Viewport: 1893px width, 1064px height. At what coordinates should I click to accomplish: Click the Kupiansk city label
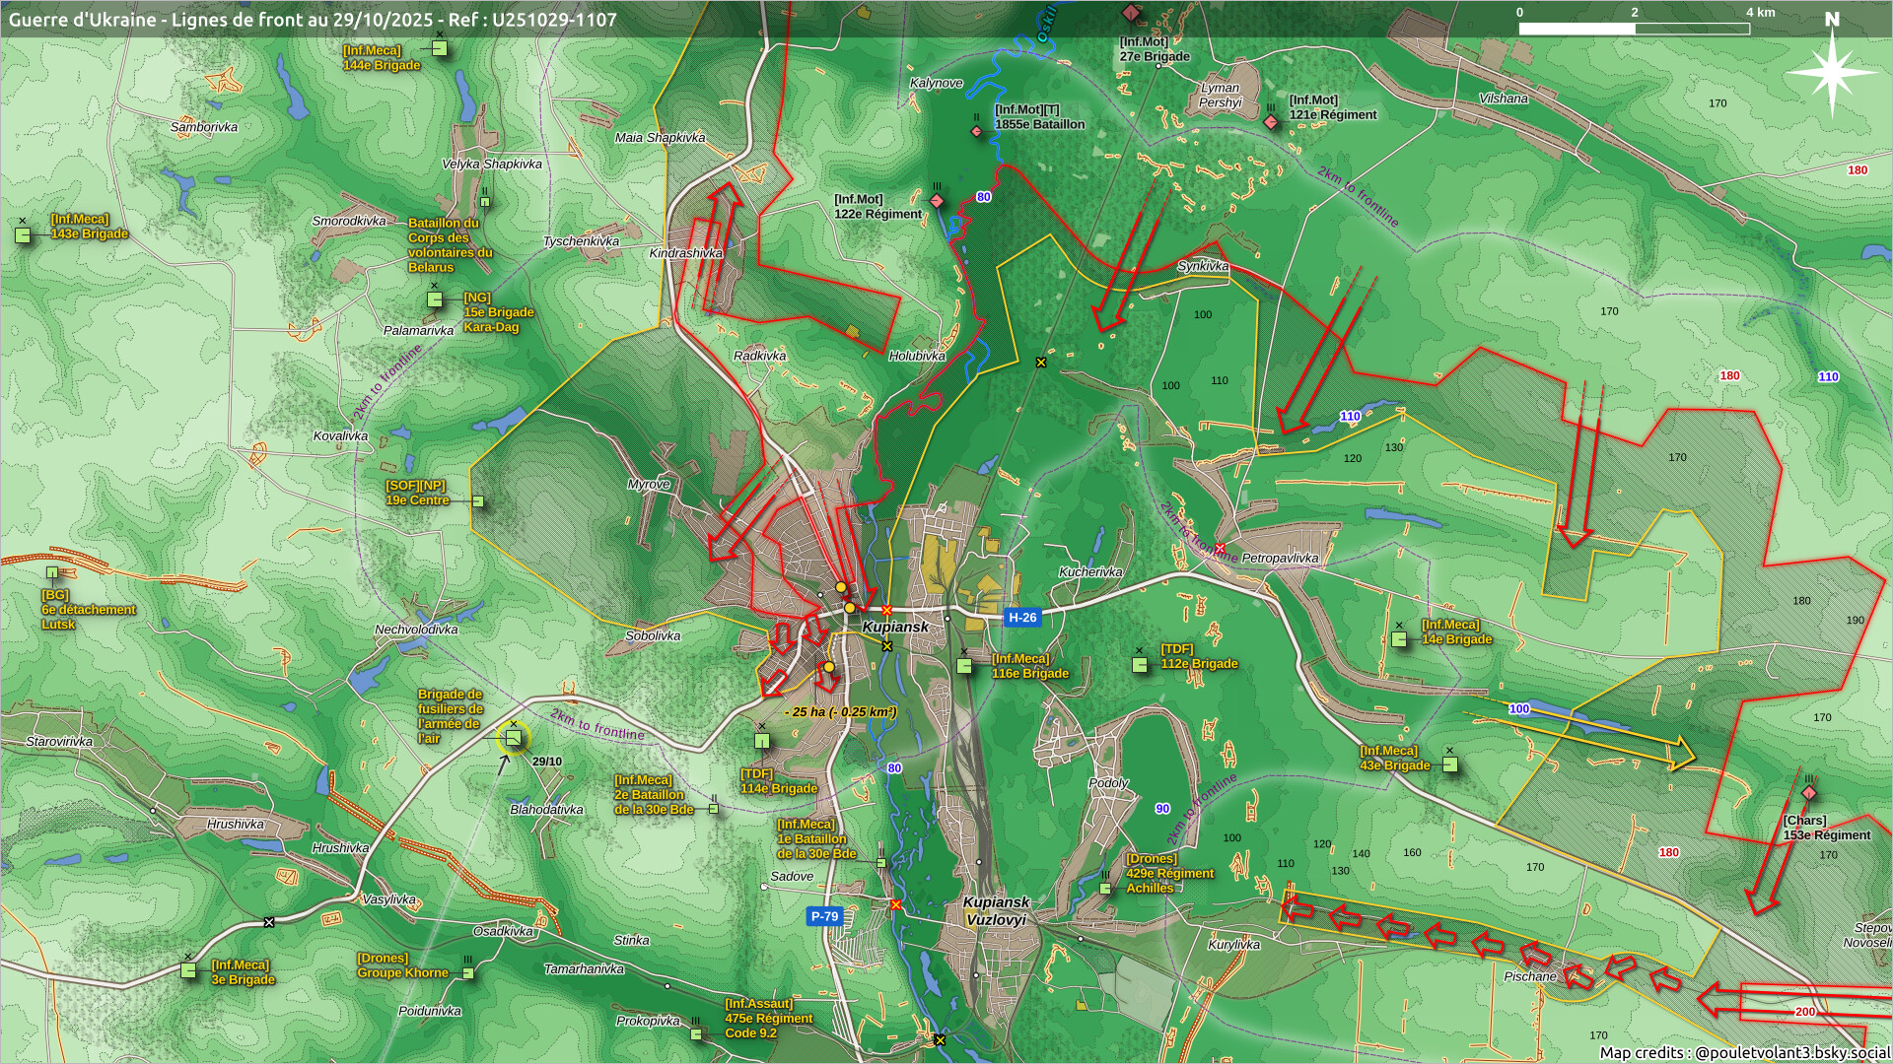pos(895,627)
